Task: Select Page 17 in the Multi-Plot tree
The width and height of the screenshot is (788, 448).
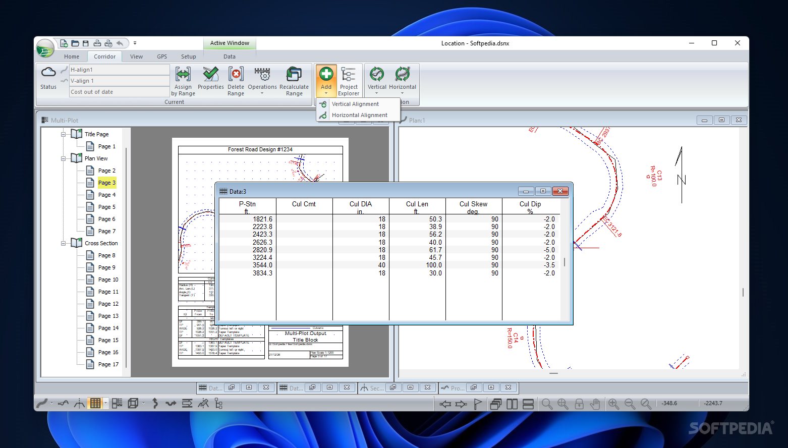Action: coord(108,364)
